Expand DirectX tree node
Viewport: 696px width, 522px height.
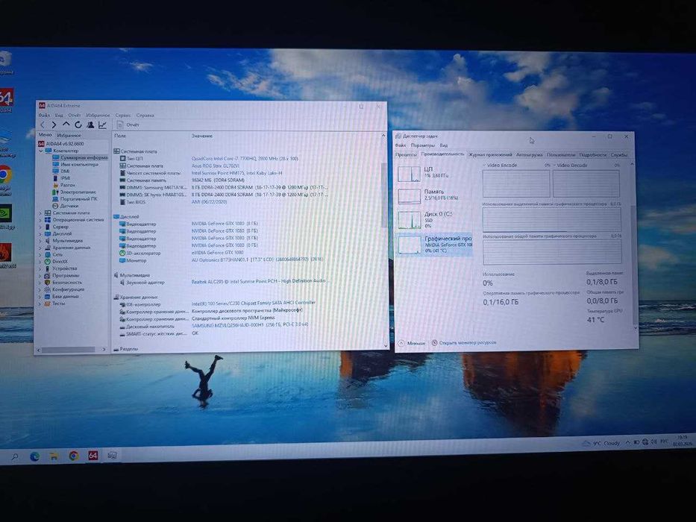click(40, 262)
